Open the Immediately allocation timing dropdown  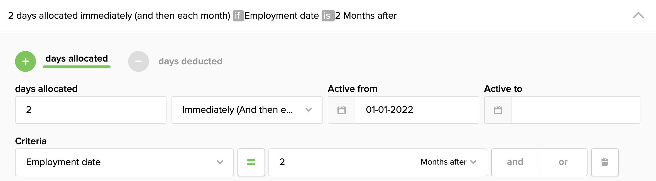[247, 110]
